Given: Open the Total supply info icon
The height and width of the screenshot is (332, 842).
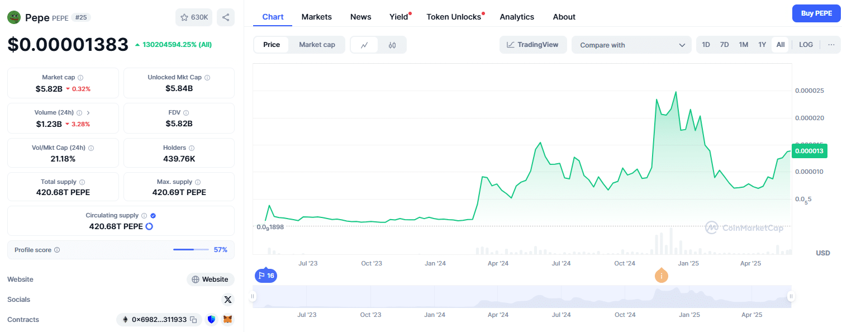Looking at the screenshot, I should pos(82,182).
